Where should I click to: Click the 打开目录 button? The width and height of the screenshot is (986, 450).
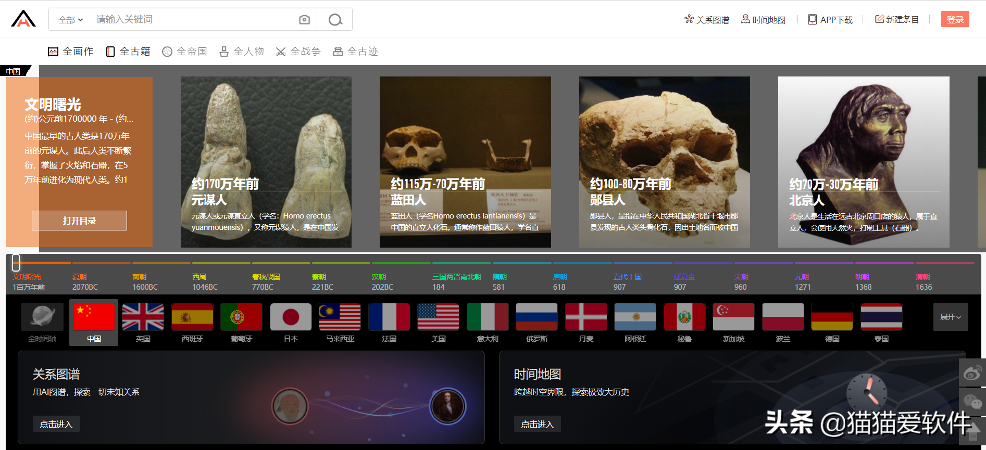79,221
